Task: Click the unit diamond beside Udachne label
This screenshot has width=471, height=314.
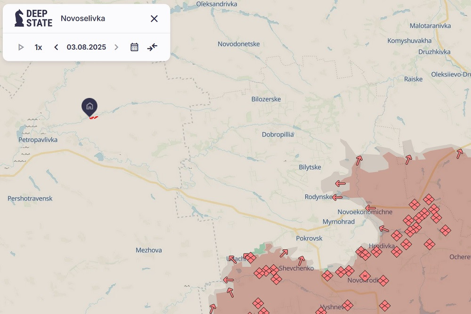Action: pyautogui.click(x=250, y=257)
